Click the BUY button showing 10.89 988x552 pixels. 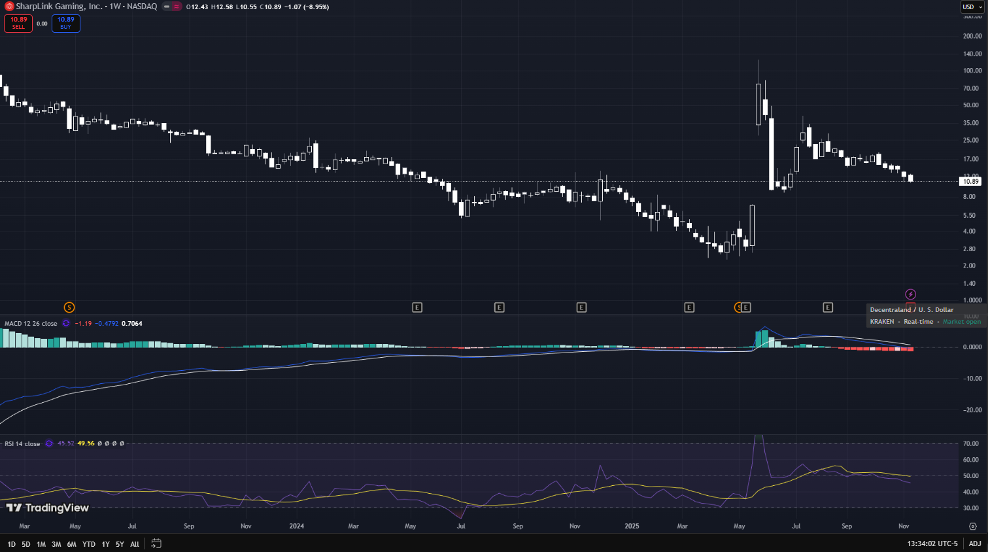[x=65, y=23]
